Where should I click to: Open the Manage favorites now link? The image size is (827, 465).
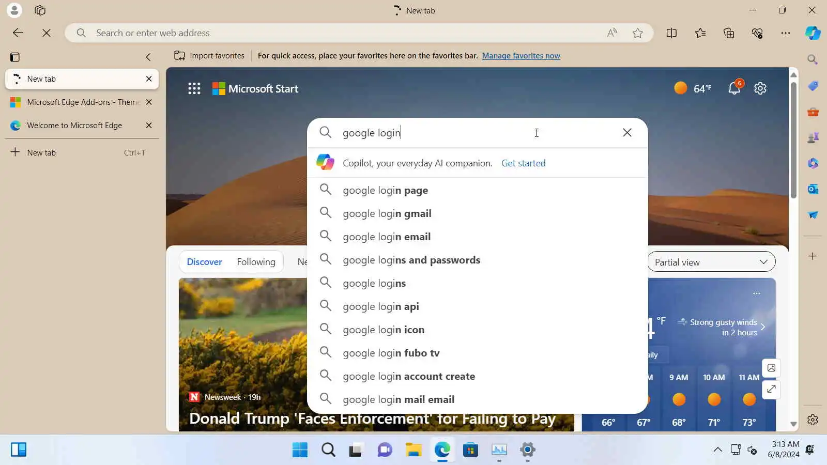tap(521, 56)
